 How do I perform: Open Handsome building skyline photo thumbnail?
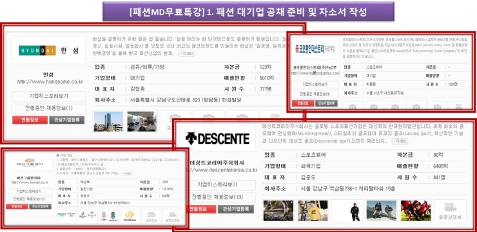pos(108,121)
